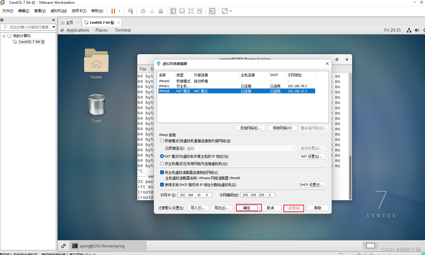Click the 取消 button
This screenshot has width=425, height=255.
click(x=270, y=208)
